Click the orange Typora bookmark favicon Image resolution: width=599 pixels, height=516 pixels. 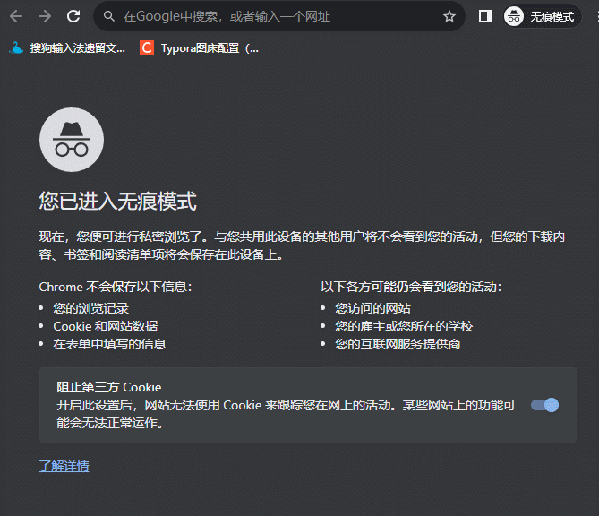coord(147,47)
